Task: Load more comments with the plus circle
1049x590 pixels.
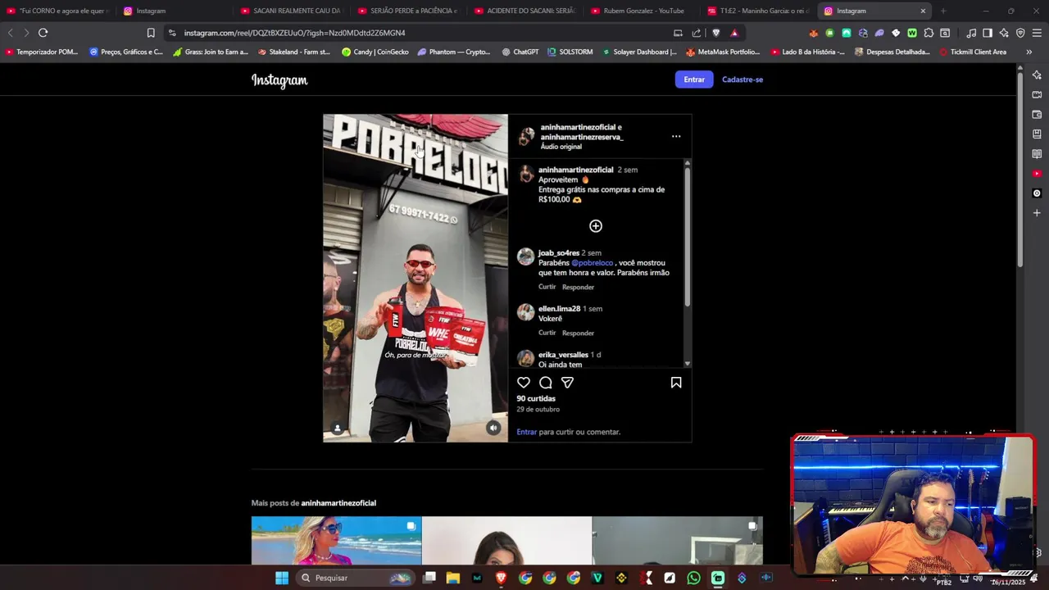Action: pos(596,226)
